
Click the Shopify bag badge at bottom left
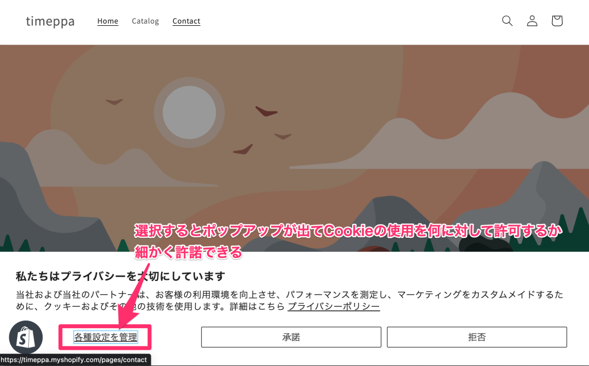point(26,337)
